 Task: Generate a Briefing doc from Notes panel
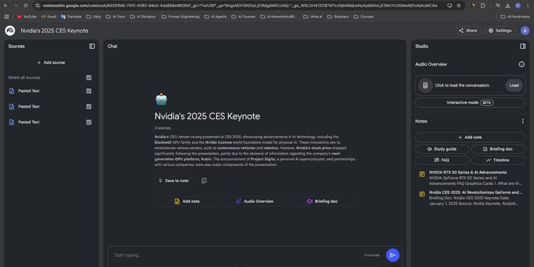pyautogui.click(x=498, y=149)
